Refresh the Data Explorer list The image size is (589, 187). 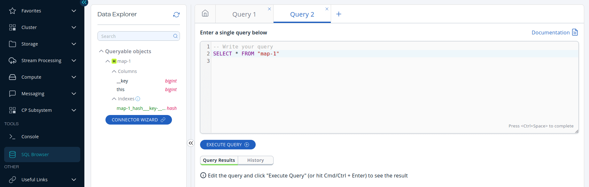click(x=176, y=15)
